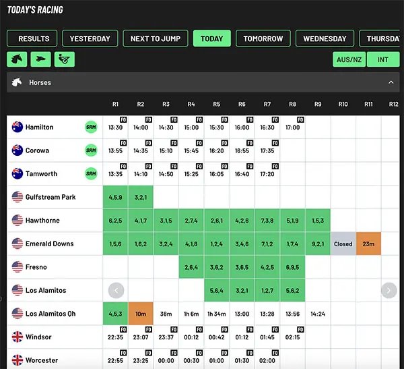
Task: Open the Emerald Downs meeting
Action: (49, 244)
